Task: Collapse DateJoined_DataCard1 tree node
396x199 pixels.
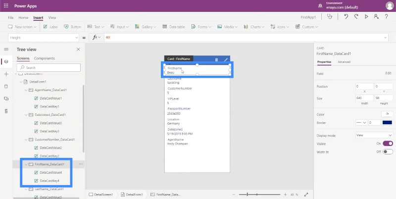Action: (26, 115)
